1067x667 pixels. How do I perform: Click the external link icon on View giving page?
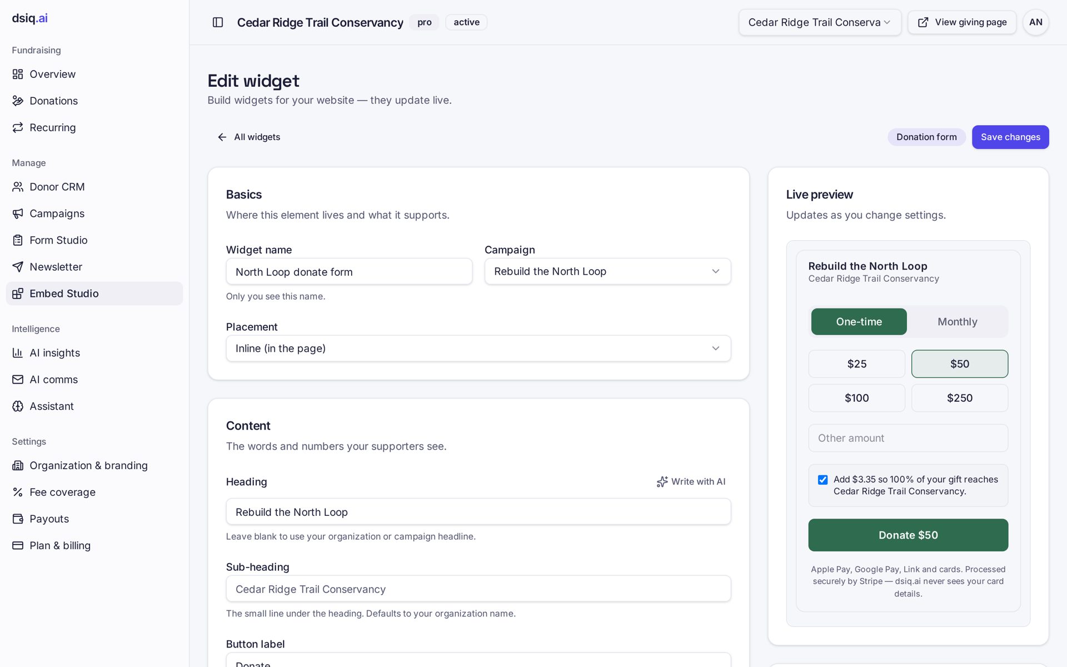[923, 22]
